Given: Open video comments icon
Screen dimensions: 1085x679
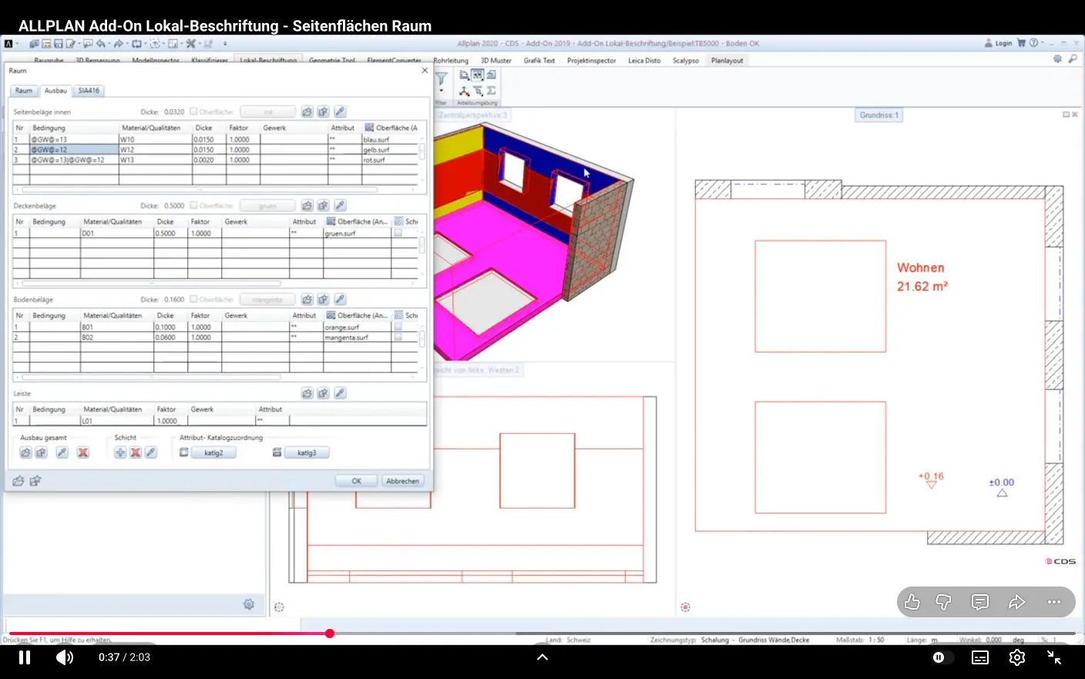Looking at the screenshot, I should [x=980, y=602].
